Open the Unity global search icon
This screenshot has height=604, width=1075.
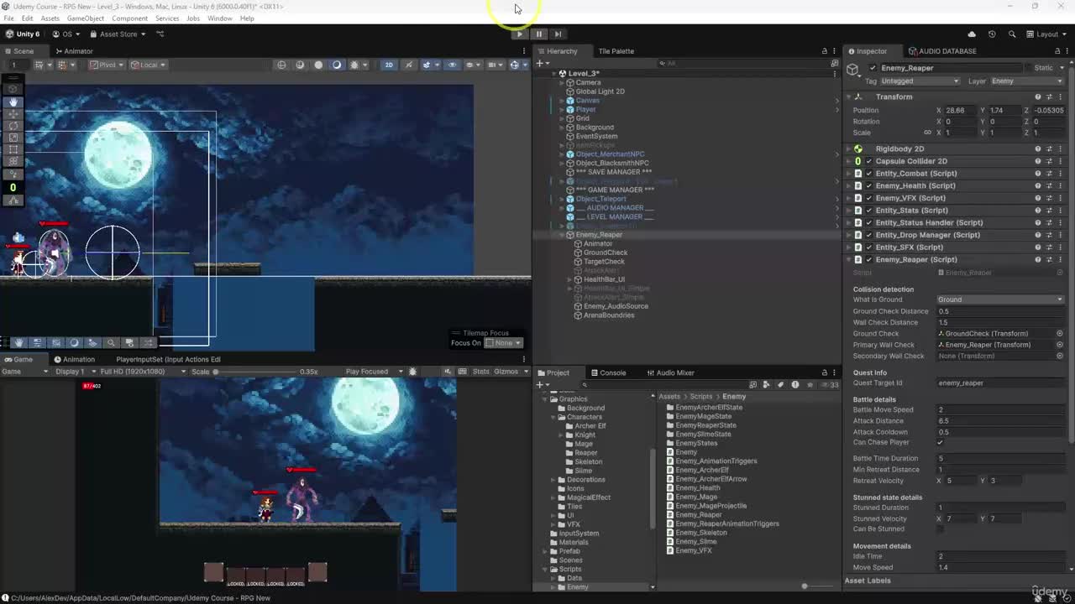pos(1012,34)
